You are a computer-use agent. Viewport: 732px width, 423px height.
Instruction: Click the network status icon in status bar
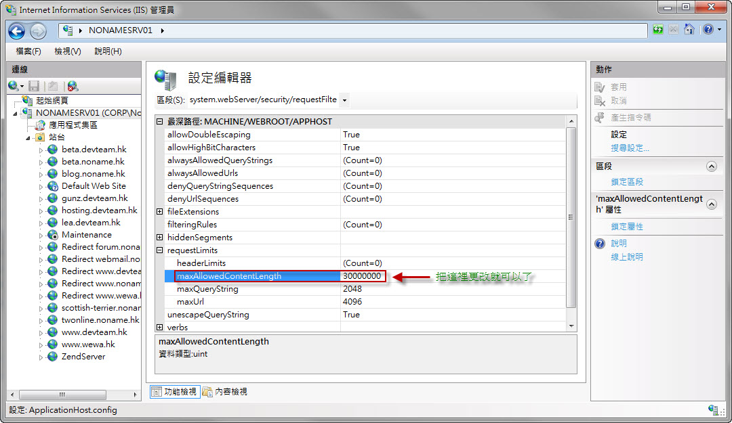(713, 409)
